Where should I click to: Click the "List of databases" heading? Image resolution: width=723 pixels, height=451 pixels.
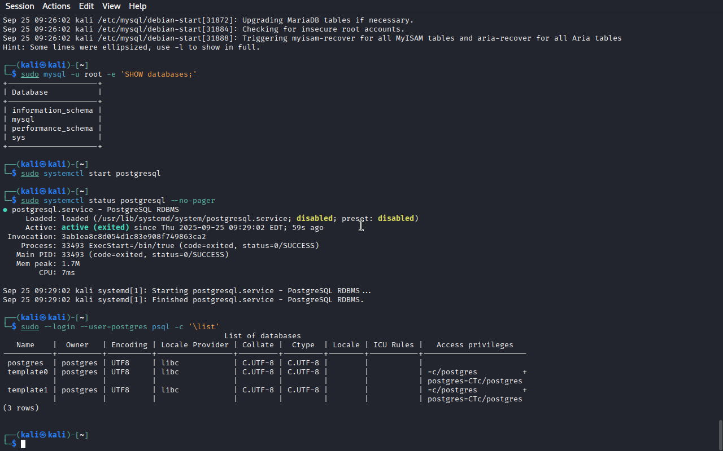tap(263, 336)
